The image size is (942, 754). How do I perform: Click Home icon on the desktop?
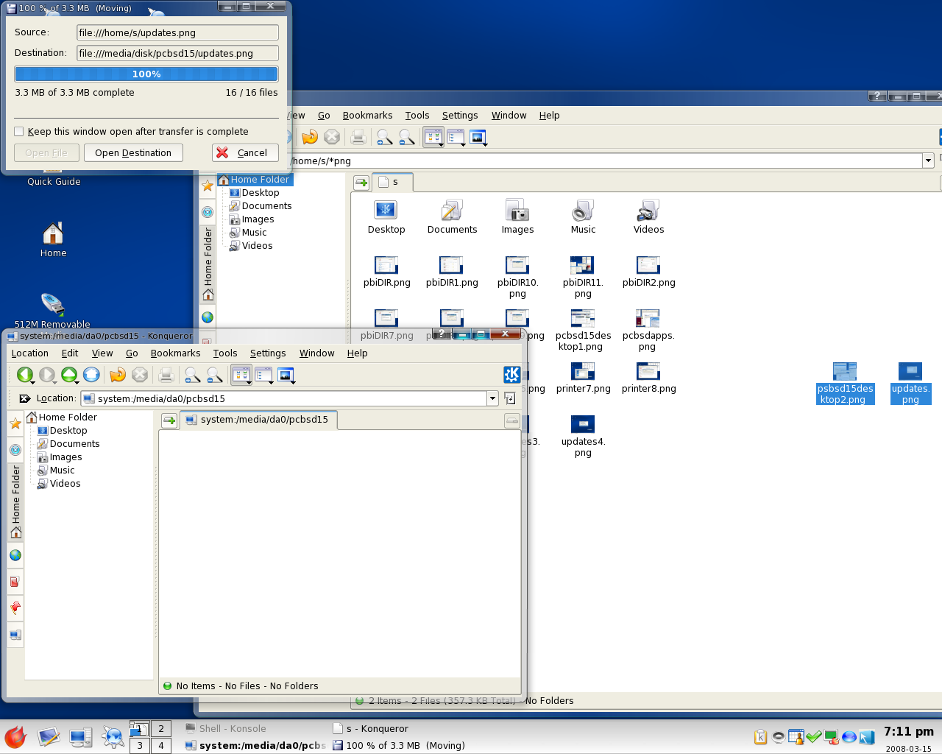53,240
